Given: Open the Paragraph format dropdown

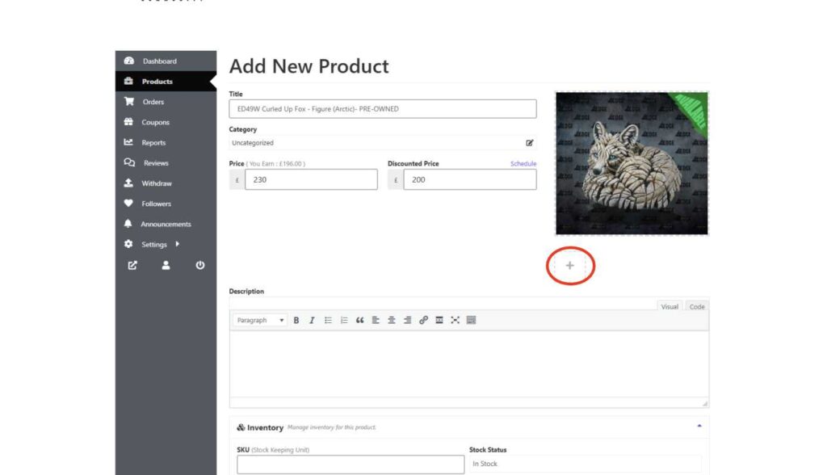Looking at the screenshot, I should pyautogui.click(x=260, y=321).
